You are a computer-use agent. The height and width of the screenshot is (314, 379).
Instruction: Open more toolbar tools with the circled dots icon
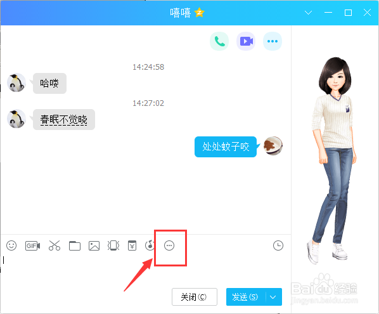point(169,245)
